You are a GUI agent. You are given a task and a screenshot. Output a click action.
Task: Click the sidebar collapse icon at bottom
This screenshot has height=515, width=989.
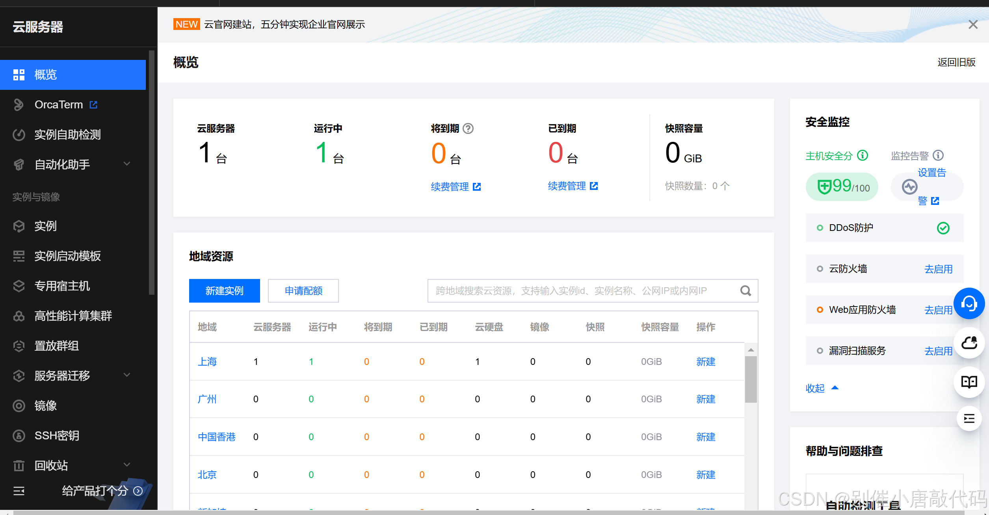click(19, 491)
